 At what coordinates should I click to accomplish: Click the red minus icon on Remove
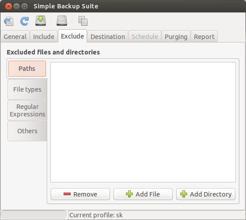click(x=67, y=194)
